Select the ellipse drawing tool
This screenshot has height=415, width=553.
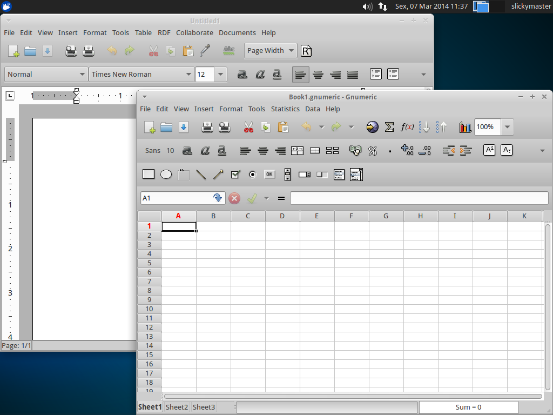tap(166, 175)
